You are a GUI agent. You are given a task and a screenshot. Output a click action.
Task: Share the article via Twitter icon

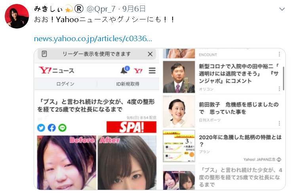click(x=41, y=128)
